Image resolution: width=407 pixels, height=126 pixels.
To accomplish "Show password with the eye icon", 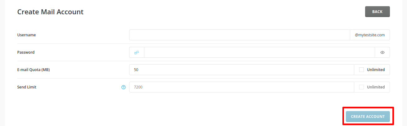I will [x=382, y=52].
